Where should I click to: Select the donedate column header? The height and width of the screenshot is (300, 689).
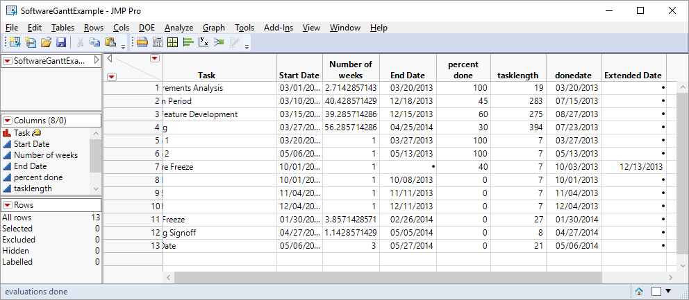tap(574, 76)
